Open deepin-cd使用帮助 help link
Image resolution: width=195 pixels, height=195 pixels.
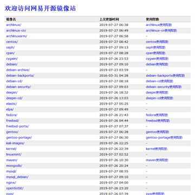coord(160,98)
